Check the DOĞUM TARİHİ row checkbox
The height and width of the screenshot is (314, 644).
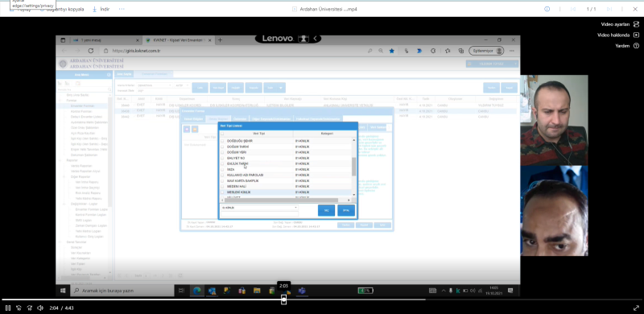coord(223,147)
